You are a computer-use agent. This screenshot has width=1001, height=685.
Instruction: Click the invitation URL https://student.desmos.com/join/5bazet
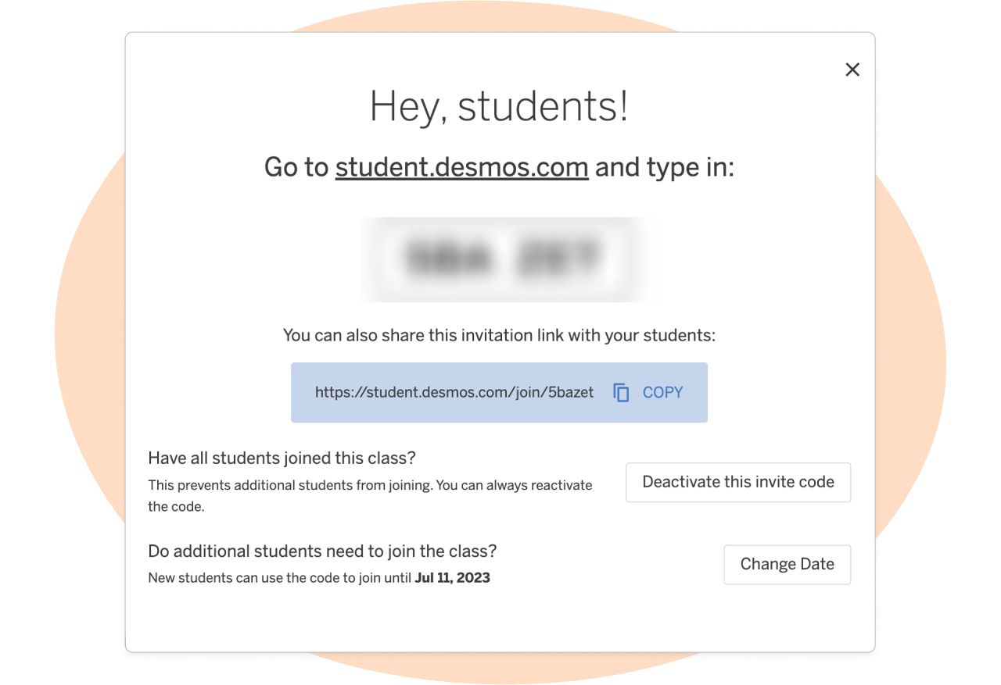[454, 392]
